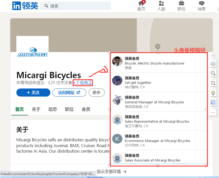
Task: Click the rotate handle above the selected image
Action: click(x=158, y=46)
